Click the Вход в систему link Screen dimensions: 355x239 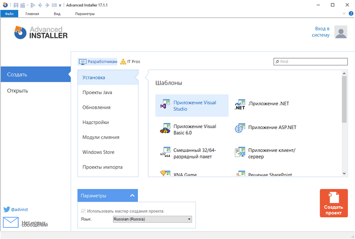click(x=322, y=32)
